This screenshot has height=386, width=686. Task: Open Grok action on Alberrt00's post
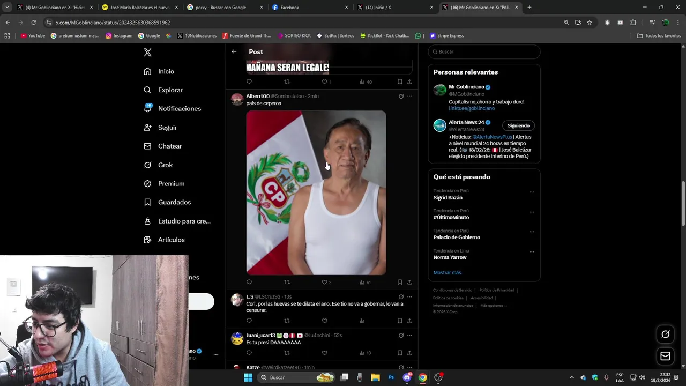(x=401, y=96)
